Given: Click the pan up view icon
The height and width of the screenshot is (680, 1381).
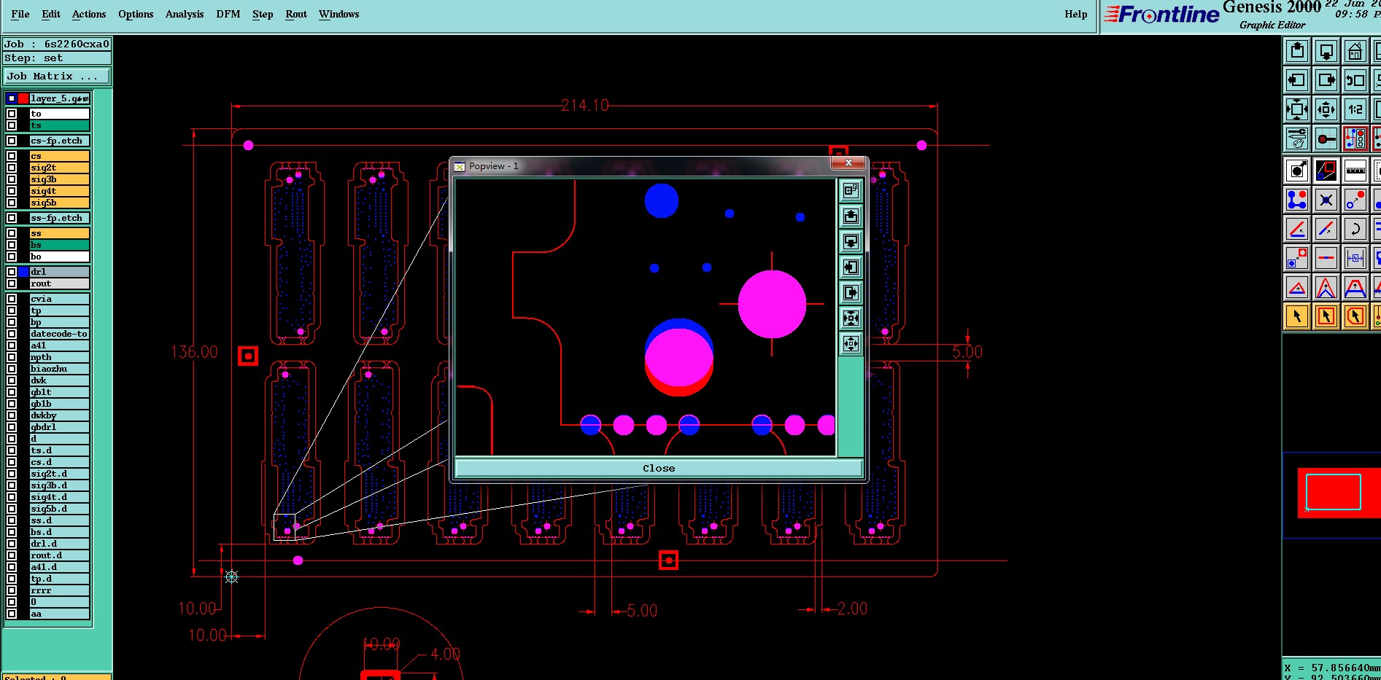Looking at the screenshot, I should [1297, 51].
